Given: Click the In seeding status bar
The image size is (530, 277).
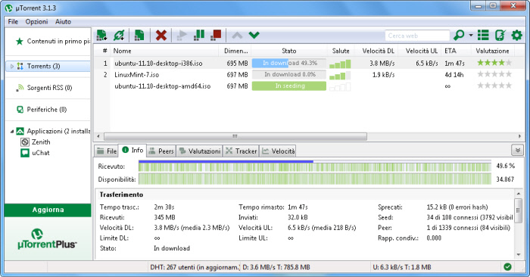Looking at the screenshot, I should pyautogui.click(x=289, y=86).
